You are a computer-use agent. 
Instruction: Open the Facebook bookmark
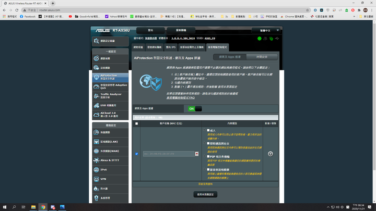(x=28, y=17)
